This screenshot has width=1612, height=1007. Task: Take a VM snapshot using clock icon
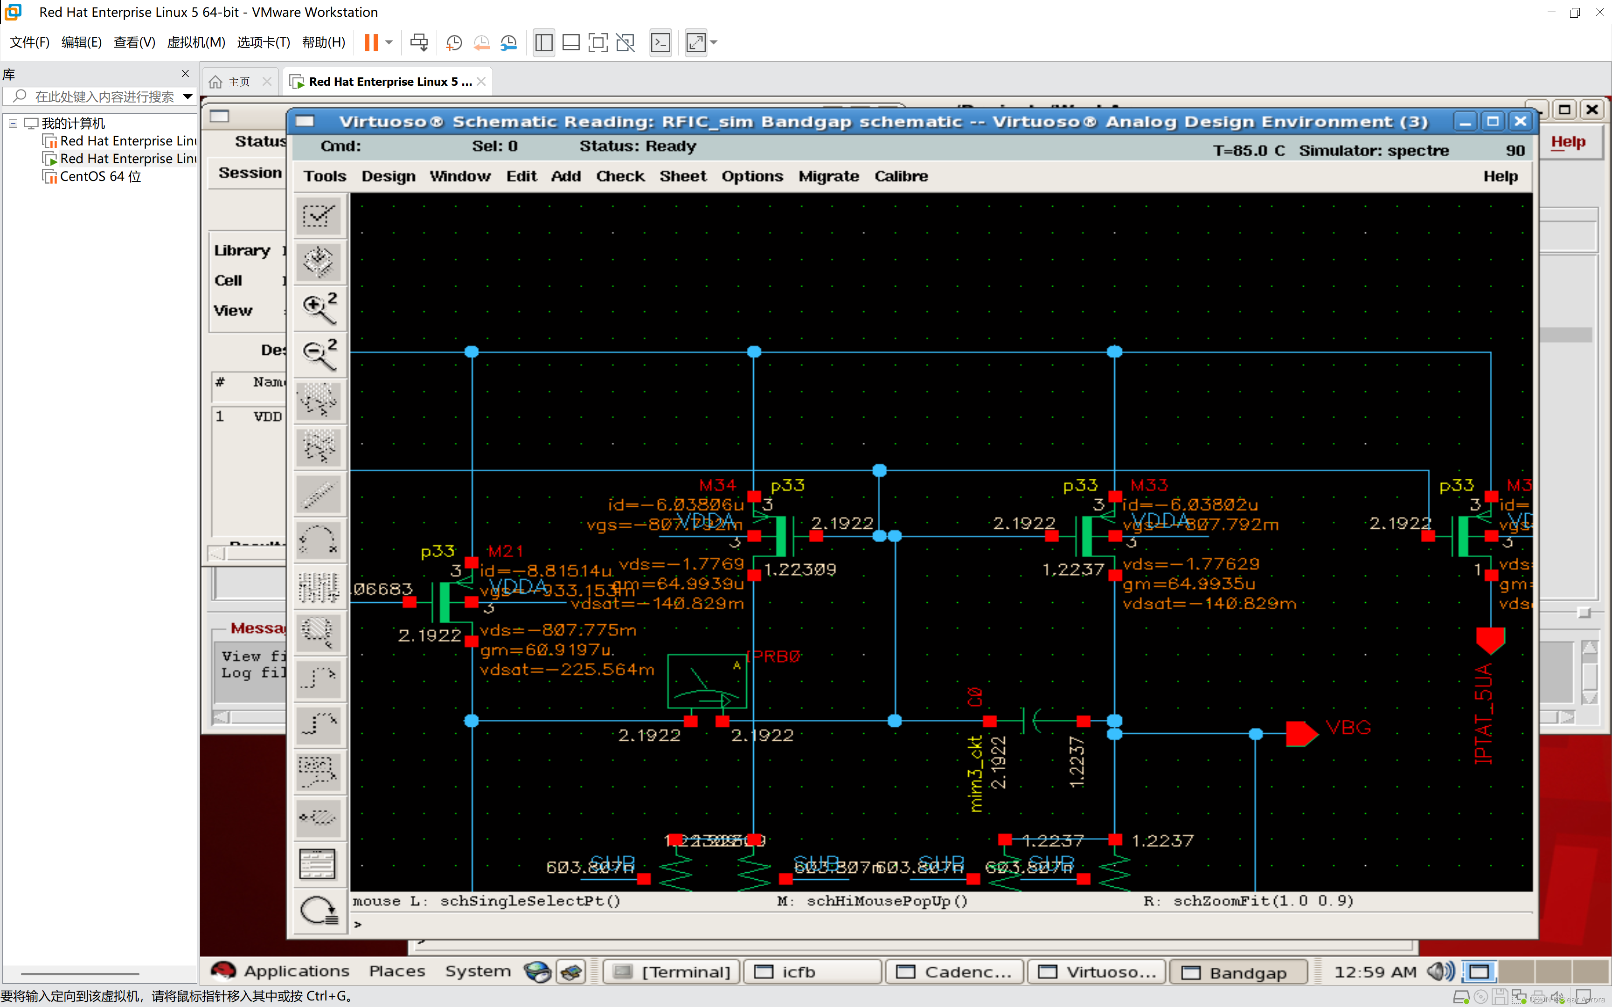click(x=454, y=43)
